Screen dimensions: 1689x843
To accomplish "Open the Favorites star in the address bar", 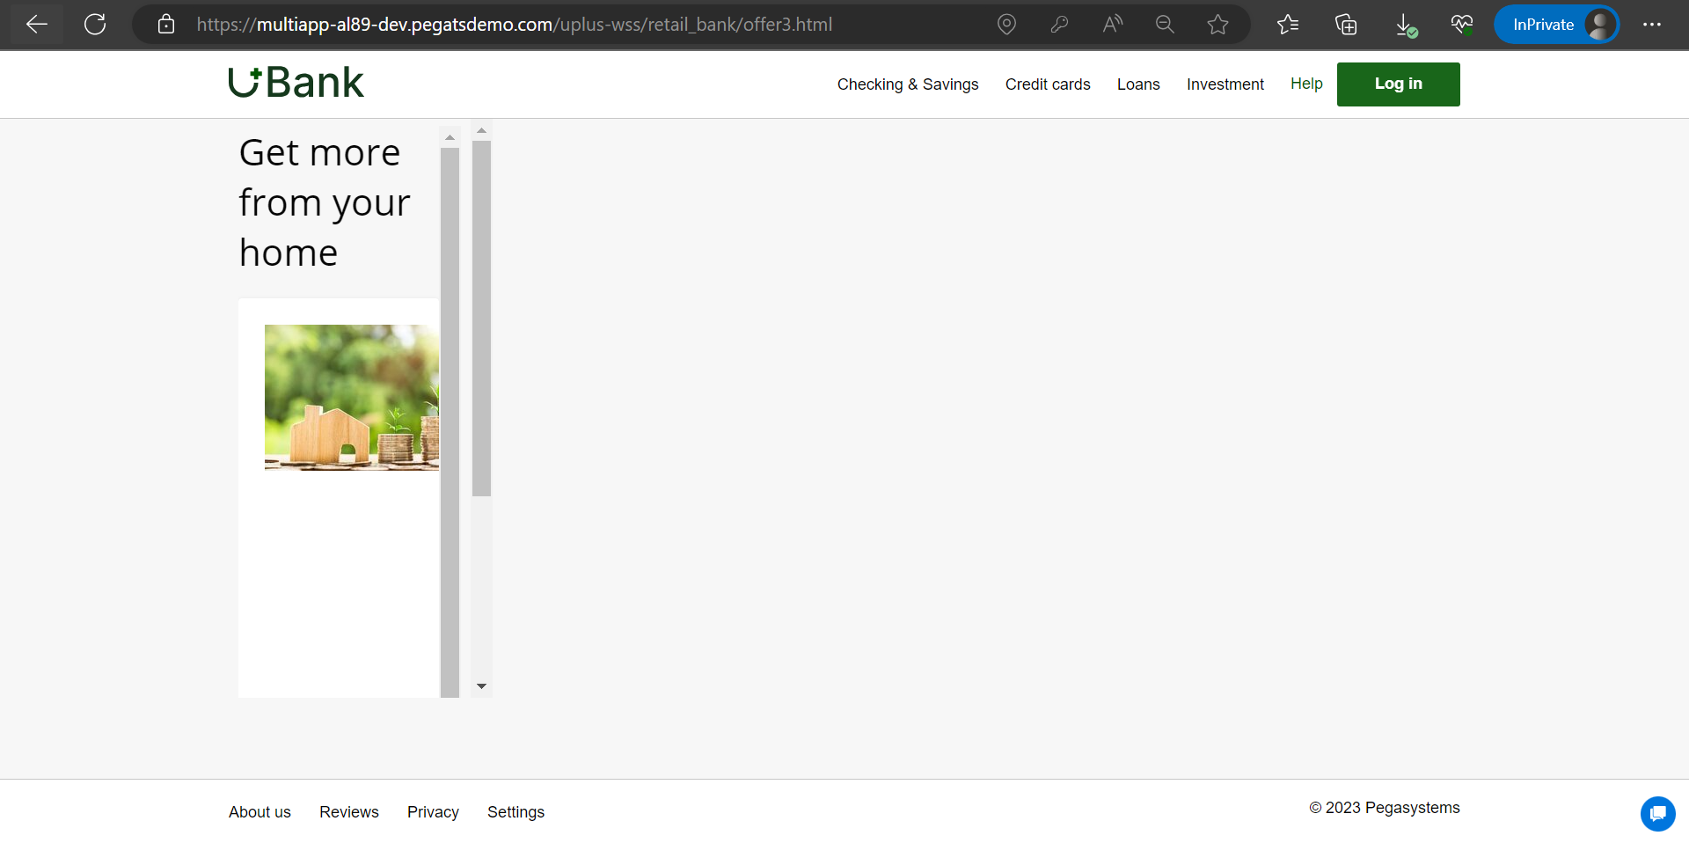I will pos(1218,24).
